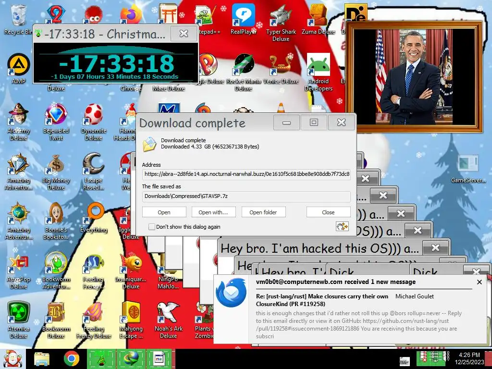Click the saved-as path field GTAVSP.7z
This screenshot has height=369, width=492.
click(x=246, y=196)
